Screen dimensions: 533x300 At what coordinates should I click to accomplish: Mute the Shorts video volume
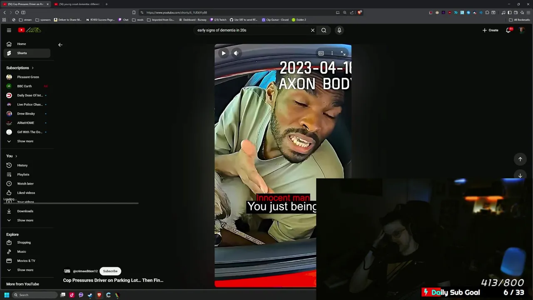(x=236, y=53)
